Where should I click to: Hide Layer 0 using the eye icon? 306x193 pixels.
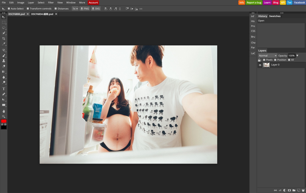tap(260, 65)
